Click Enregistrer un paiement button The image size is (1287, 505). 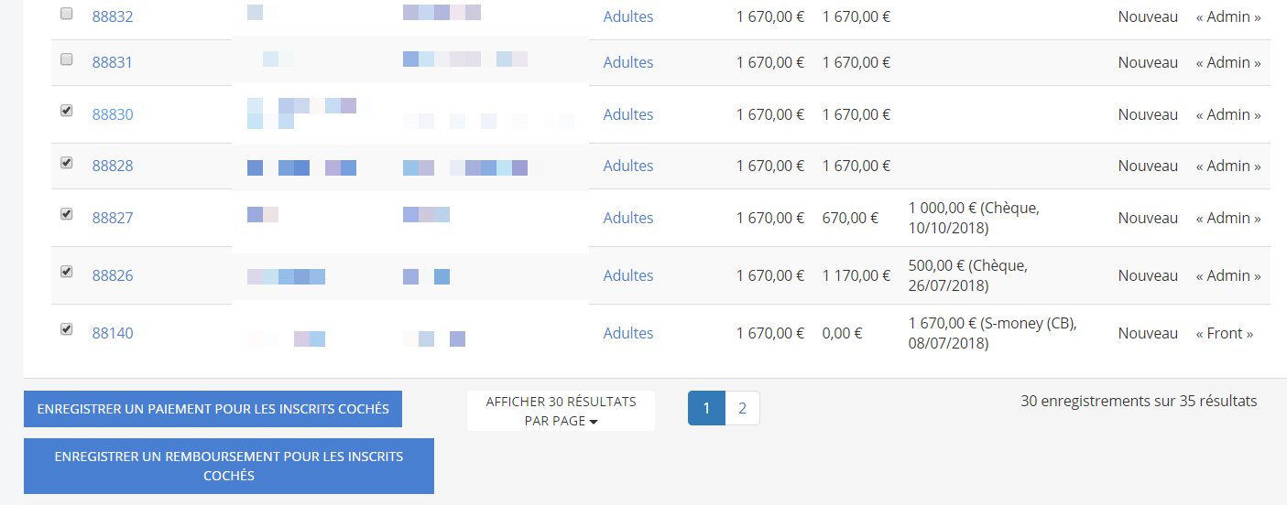pyautogui.click(x=213, y=409)
